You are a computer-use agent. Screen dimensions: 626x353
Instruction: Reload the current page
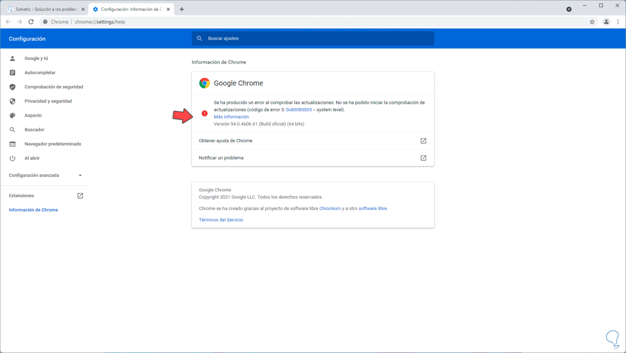(31, 22)
